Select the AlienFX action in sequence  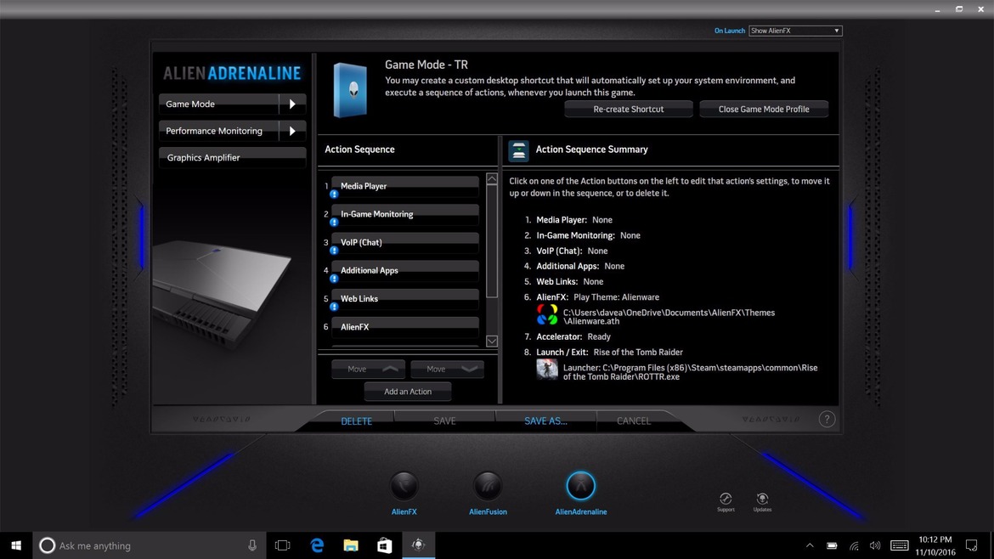[x=405, y=327]
